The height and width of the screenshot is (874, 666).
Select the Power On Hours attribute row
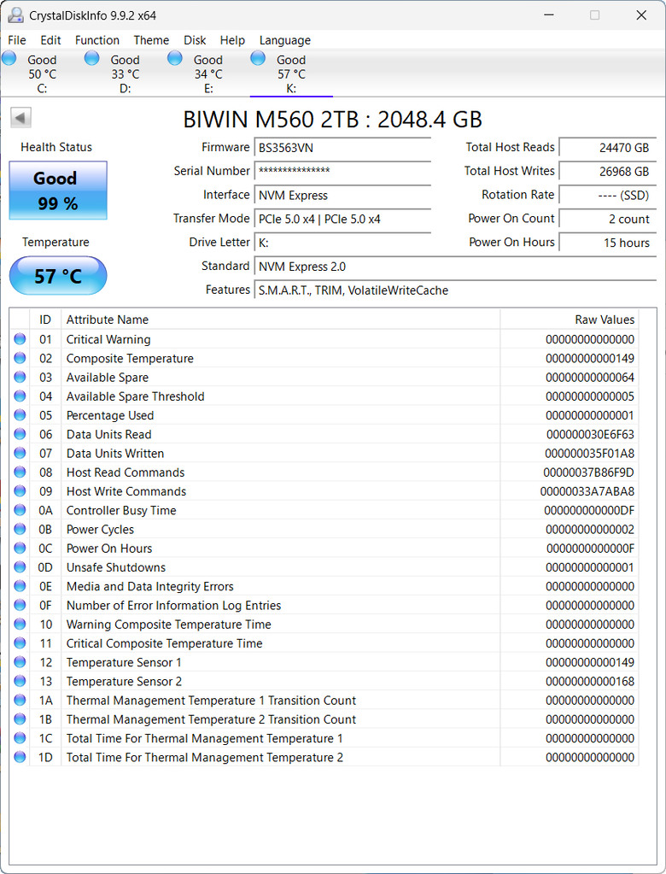tap(324, 548)
